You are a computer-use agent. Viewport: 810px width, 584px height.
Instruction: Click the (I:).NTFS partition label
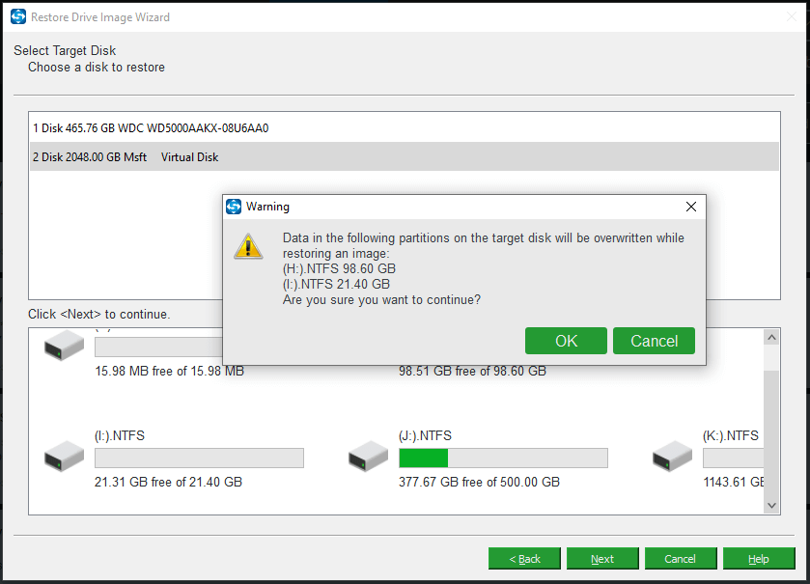[120, 435]
